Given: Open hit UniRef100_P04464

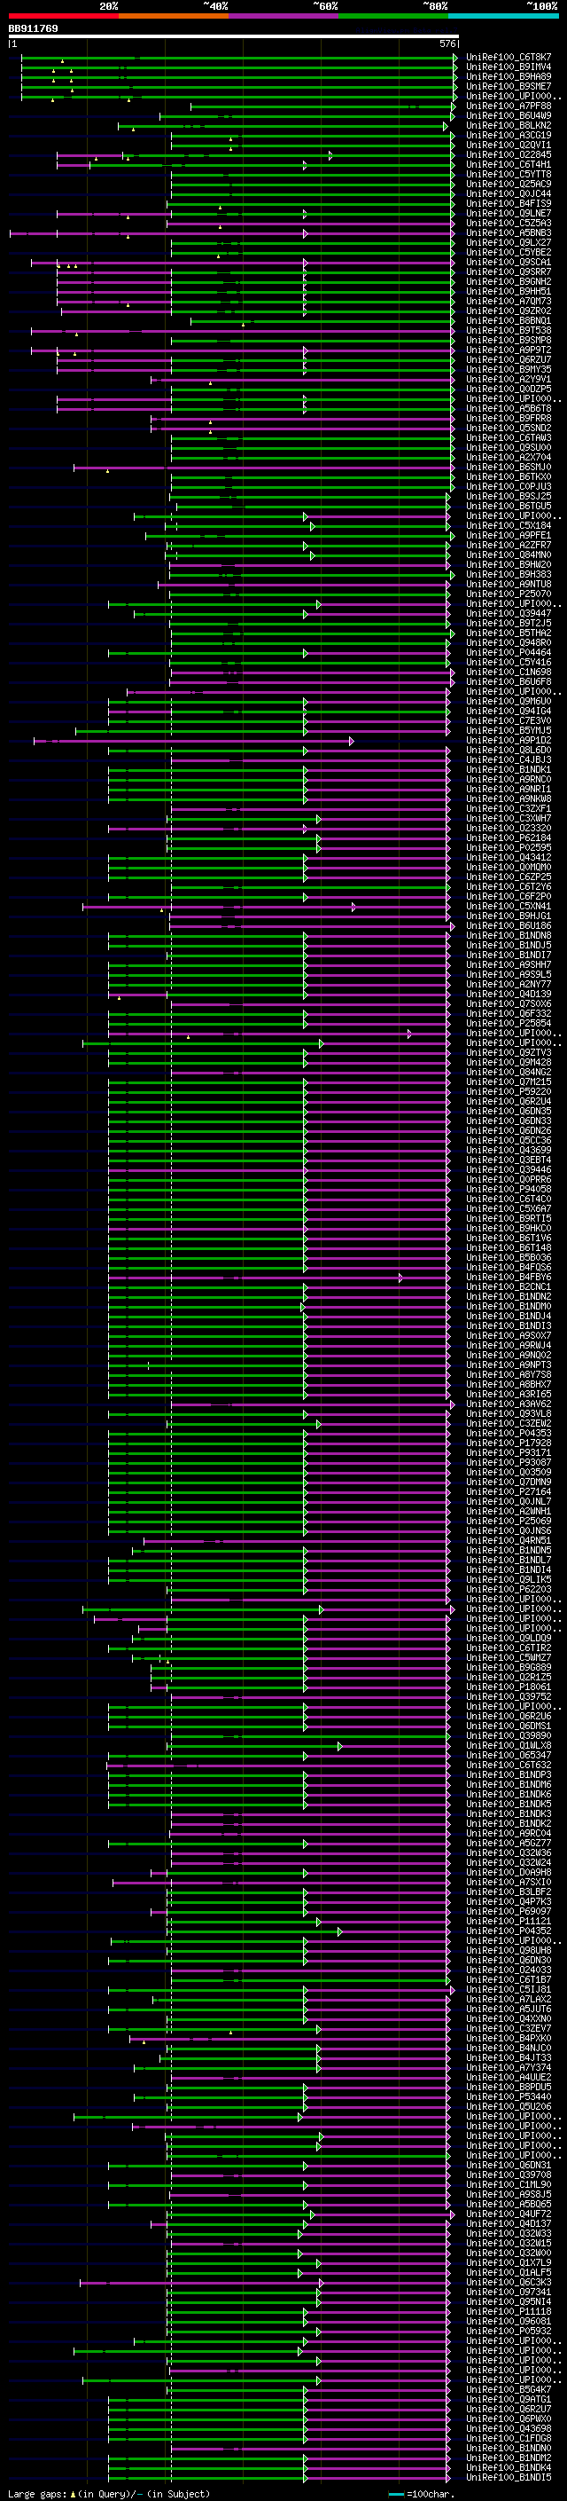Looking at the screenshot, I should [x=509, y=652].
